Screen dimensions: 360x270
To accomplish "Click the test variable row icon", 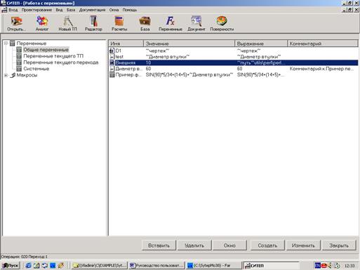I will [x=112, y=57].
